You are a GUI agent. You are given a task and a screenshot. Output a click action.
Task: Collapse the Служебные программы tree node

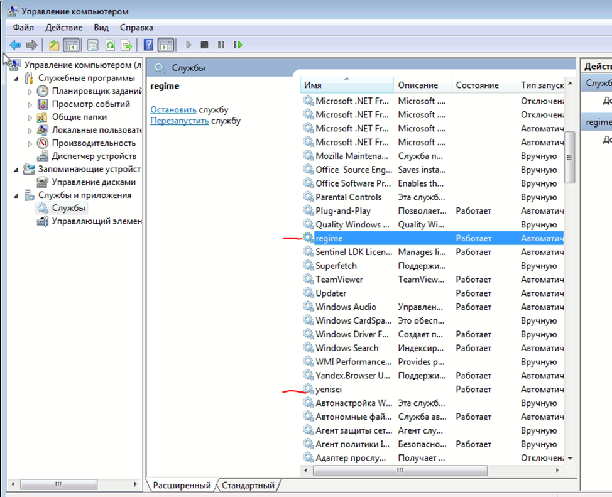[16, 79]
